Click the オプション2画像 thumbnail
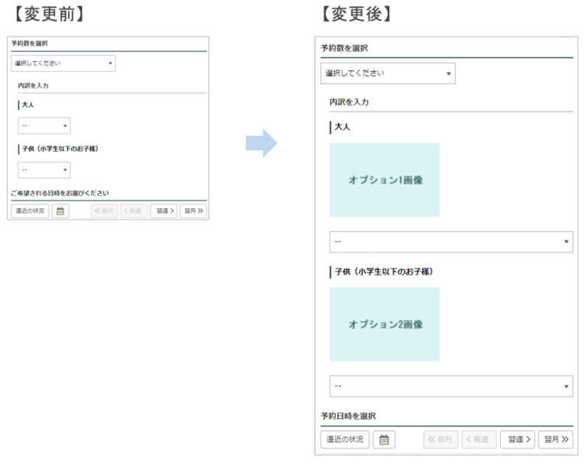588x463 pixels. coord(384,324)
